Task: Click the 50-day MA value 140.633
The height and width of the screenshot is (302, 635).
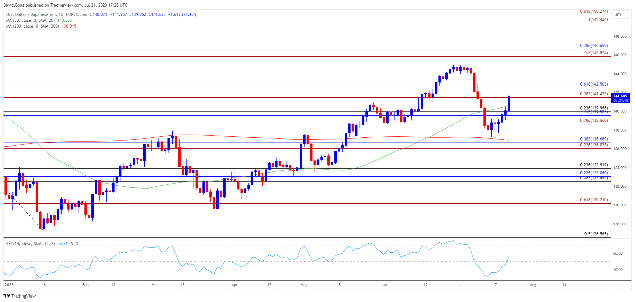Action: click(64, 20)
